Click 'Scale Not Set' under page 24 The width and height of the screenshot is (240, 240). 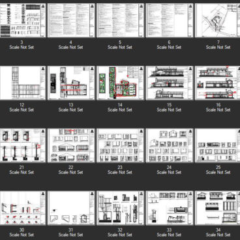(169, 172)
